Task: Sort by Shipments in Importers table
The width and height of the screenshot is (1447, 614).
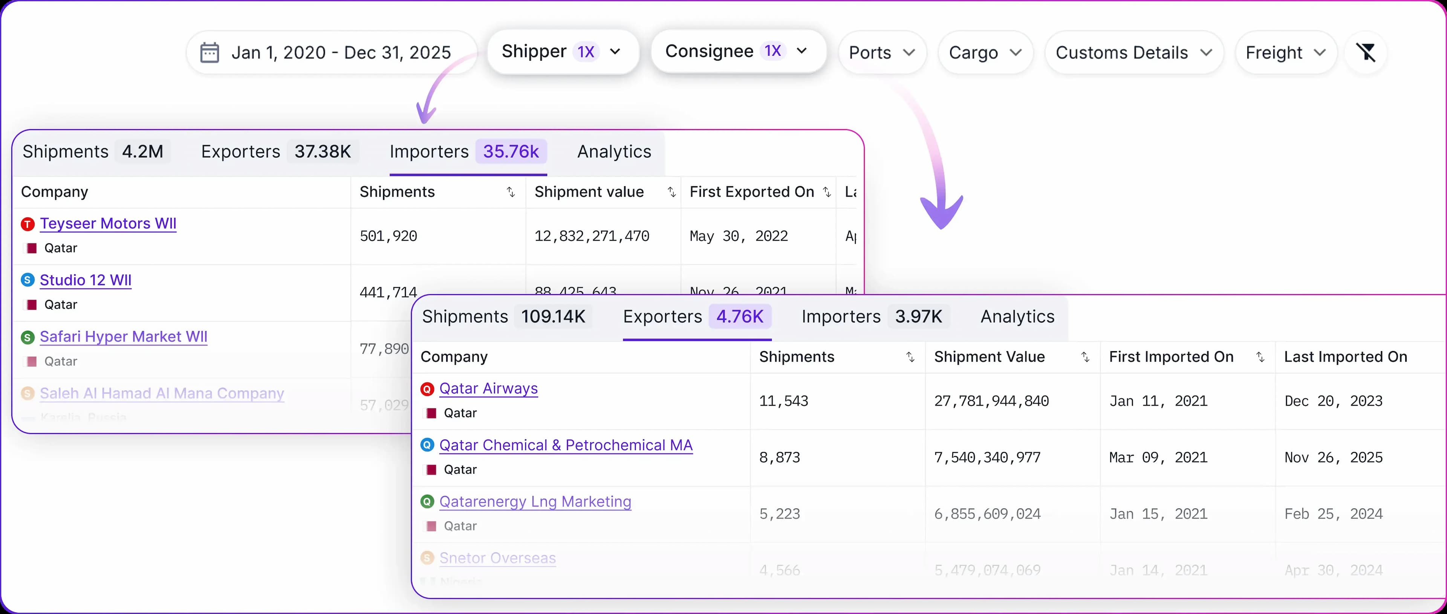Action: pos(511,192)
